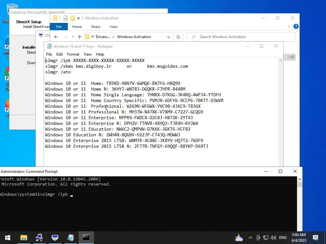
Task: Open the File tab in Explorer
Action: point(59,27)
